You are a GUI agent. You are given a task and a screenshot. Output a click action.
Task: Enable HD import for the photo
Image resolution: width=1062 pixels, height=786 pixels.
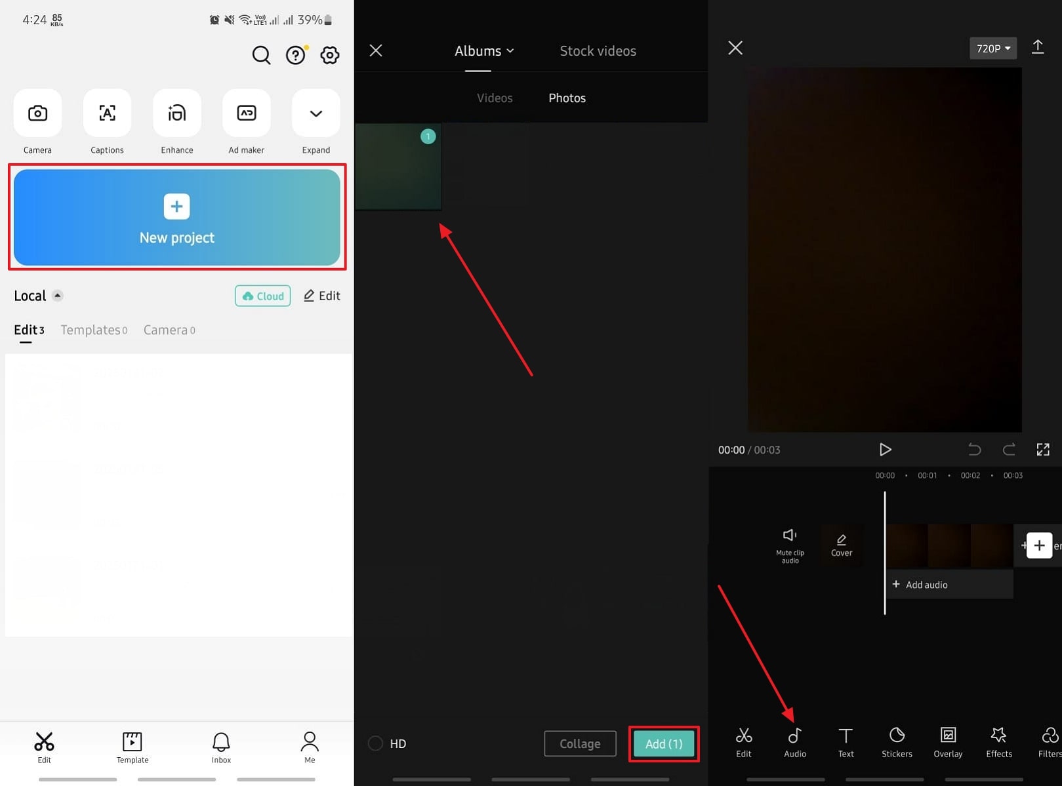click(376, 743)
